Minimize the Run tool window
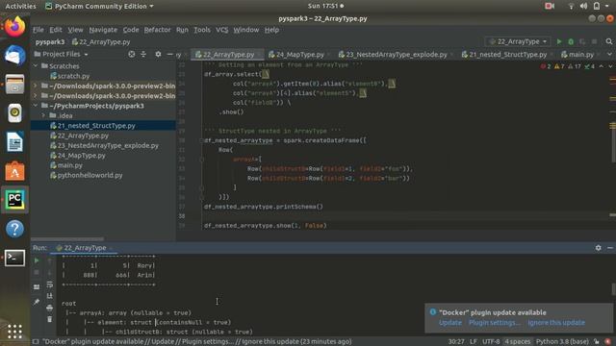 point(609,248)
